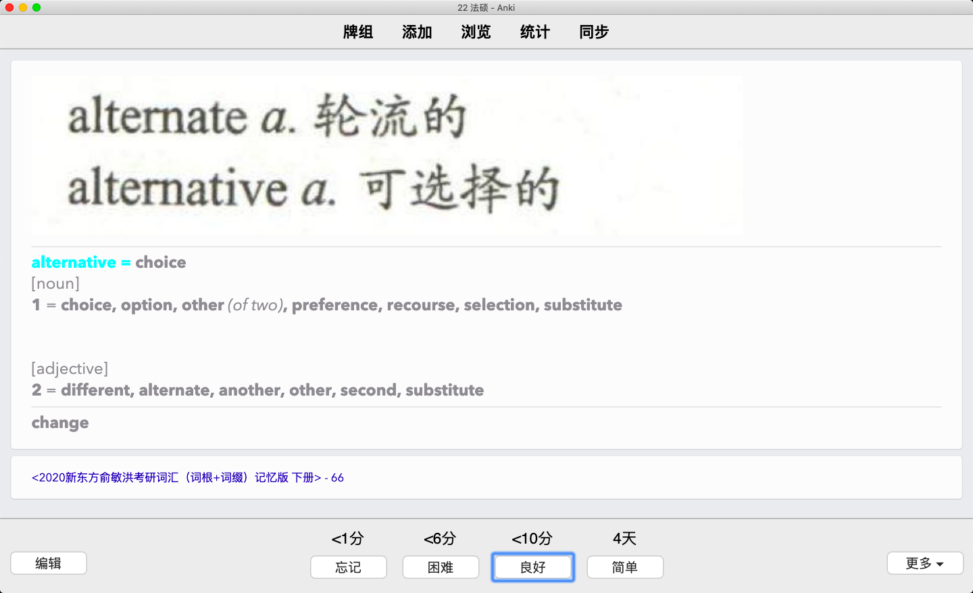Click 添加 to add a card
973x593 pixels.
[417, 32]
